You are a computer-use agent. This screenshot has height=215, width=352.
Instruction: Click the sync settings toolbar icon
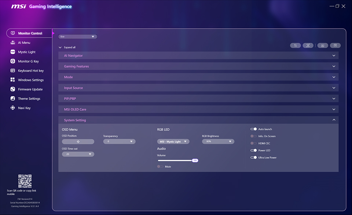[x=308, y=45]
